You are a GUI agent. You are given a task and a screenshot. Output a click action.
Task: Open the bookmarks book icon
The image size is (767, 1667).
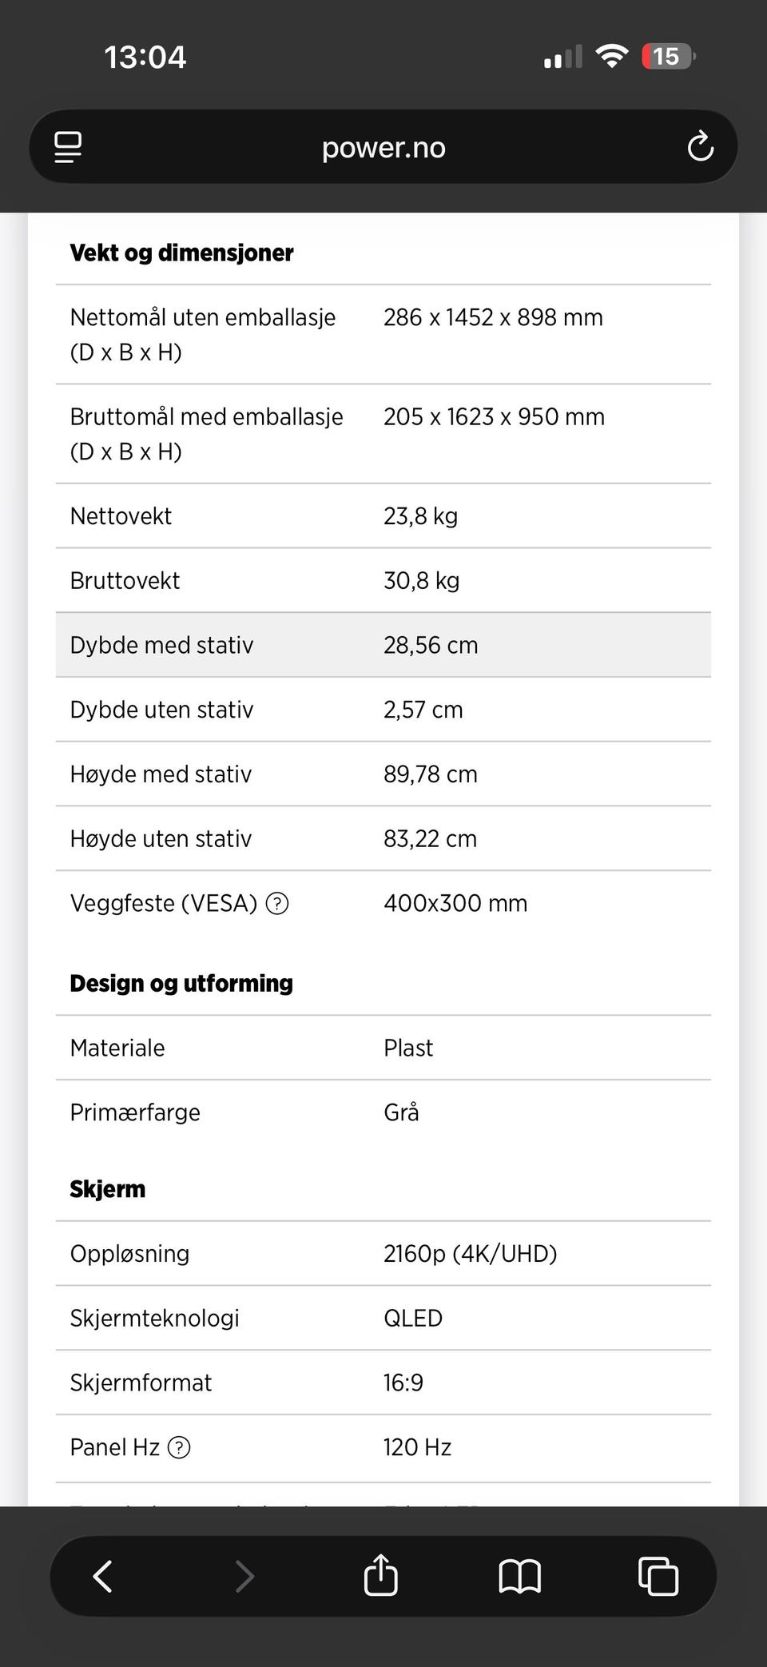click(x=519, y=1576)
